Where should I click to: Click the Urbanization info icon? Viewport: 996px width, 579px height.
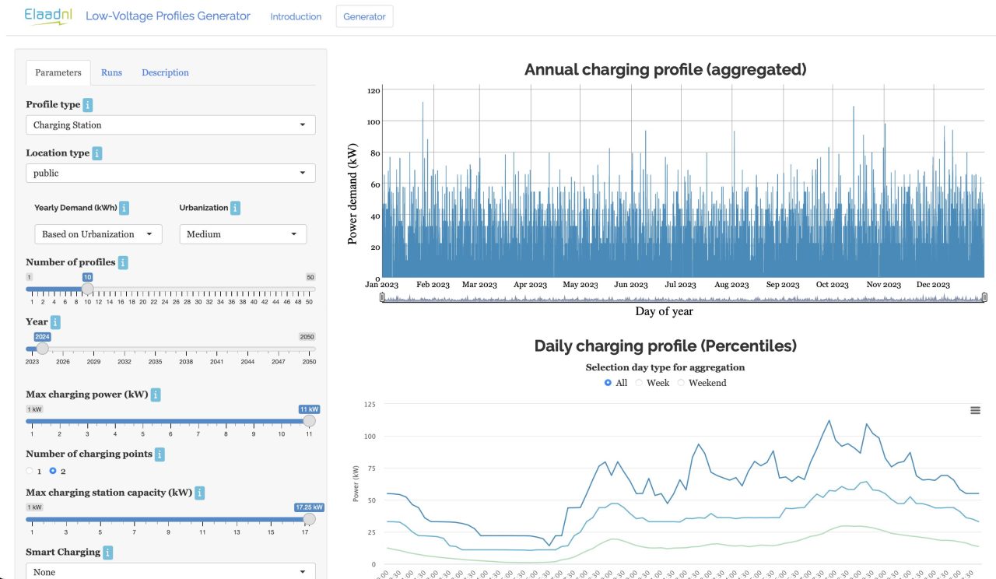[x=236, y=208]
